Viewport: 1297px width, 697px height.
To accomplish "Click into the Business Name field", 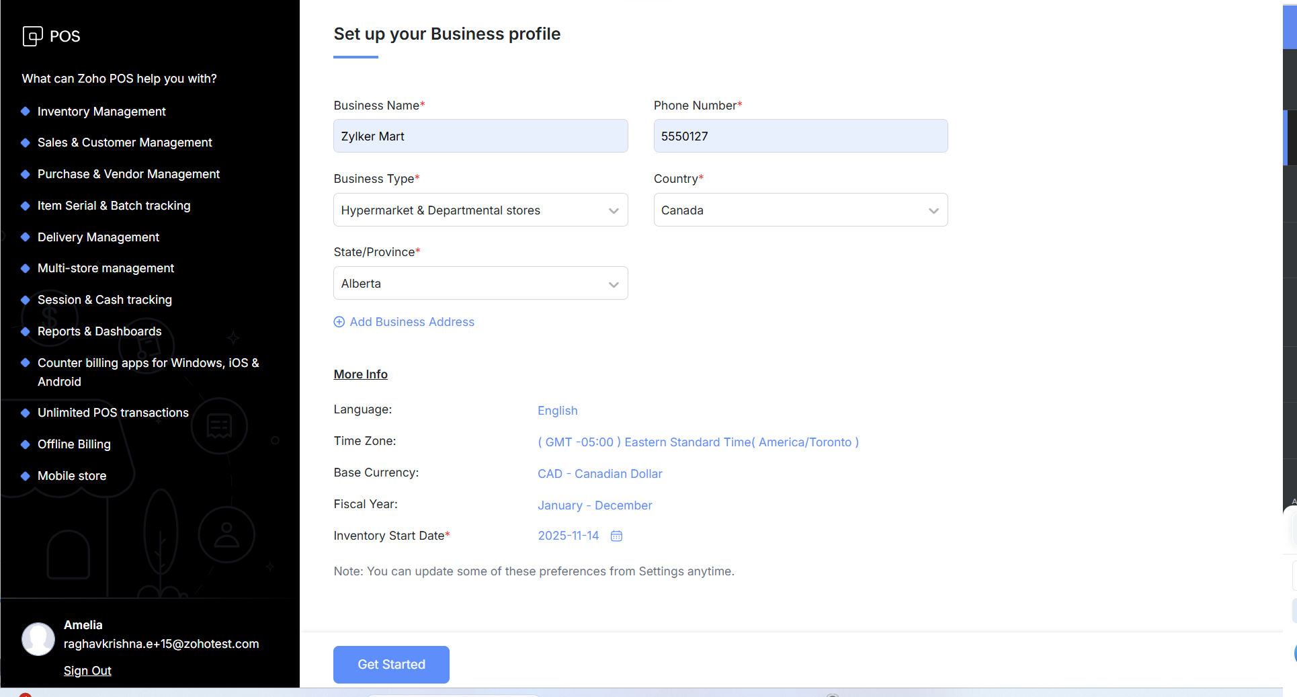I will pos(480,136).
